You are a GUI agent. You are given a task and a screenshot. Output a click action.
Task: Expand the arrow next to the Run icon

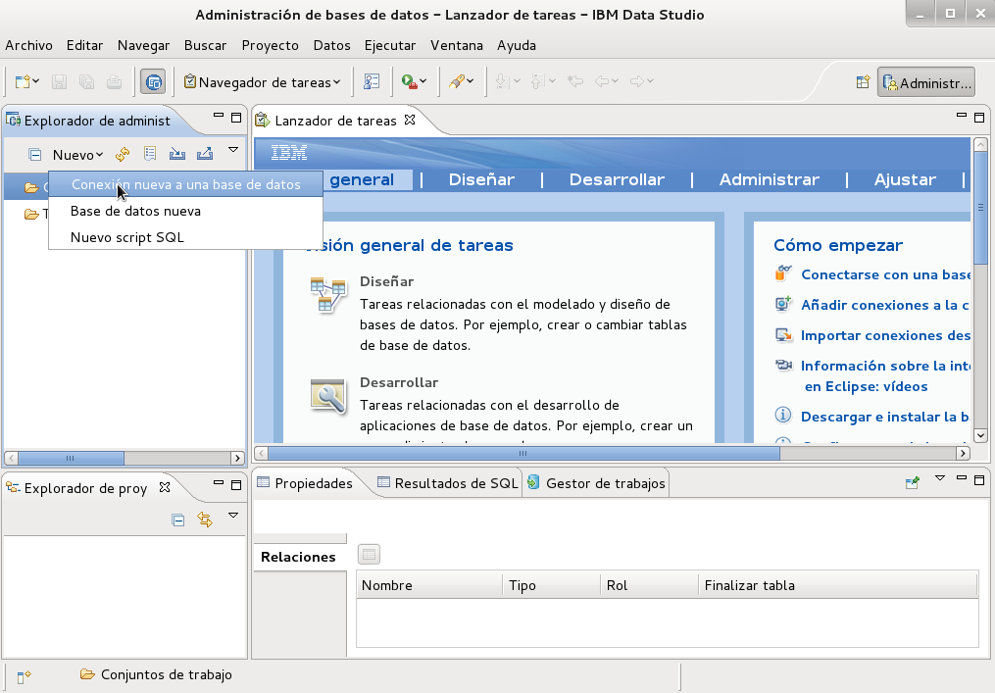(423, 81)
